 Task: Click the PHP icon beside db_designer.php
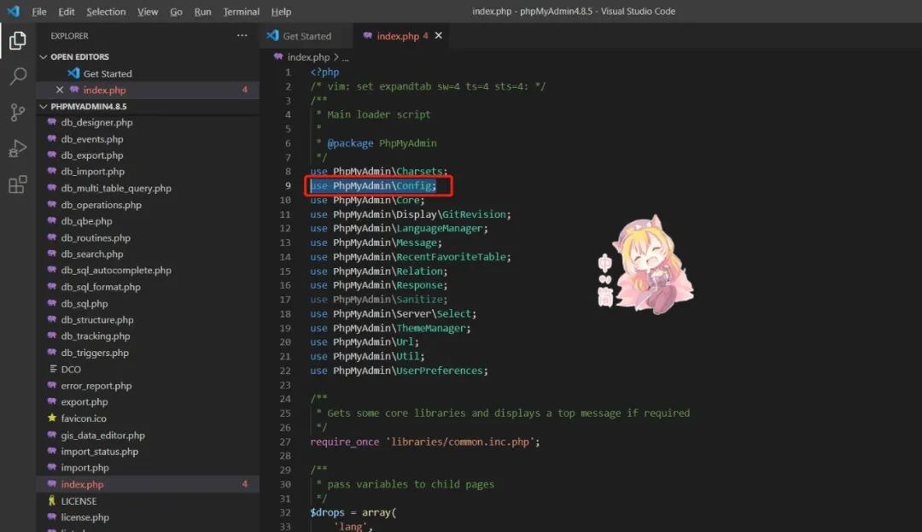52,122
